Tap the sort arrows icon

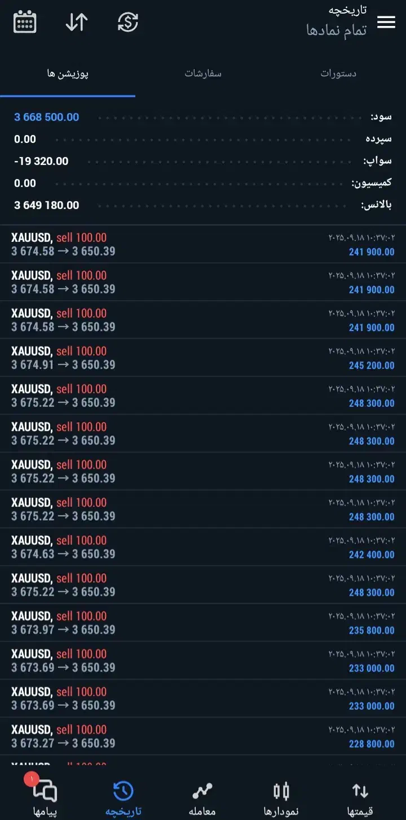coord(77,23)
